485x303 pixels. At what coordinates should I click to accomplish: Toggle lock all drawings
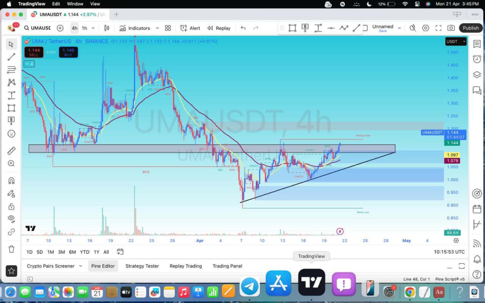pos(11,206)
